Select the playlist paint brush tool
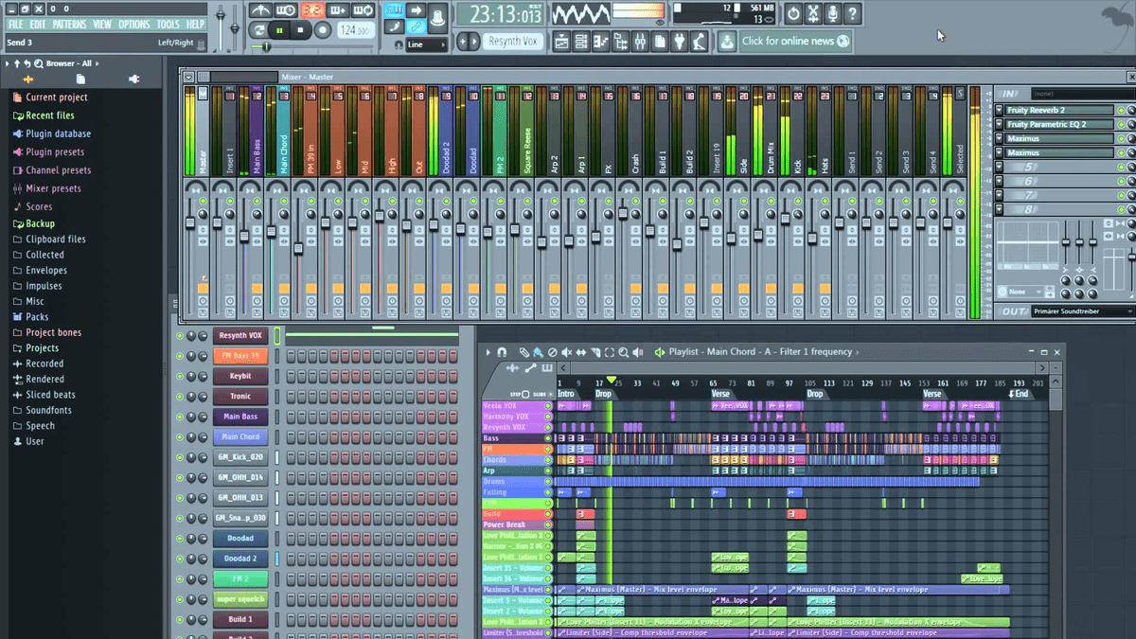This screenshot has width=1136, height=639. tap(538, 352)
